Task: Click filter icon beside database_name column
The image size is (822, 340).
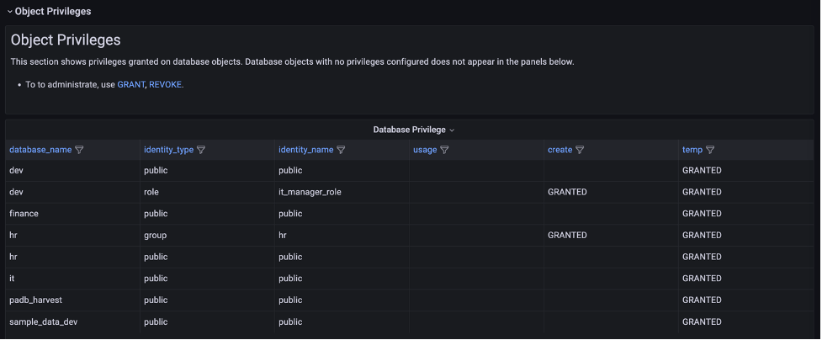Action: click(x=80, y=150)
